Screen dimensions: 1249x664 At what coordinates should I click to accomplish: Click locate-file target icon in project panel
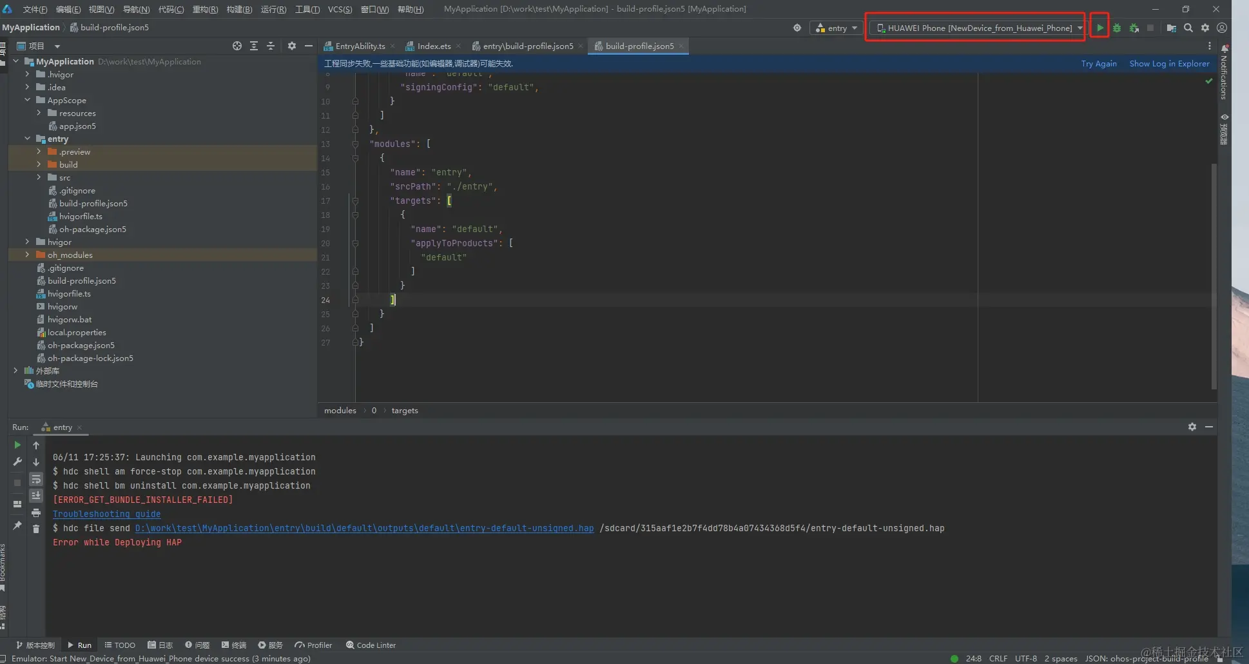tap(237, 46)
